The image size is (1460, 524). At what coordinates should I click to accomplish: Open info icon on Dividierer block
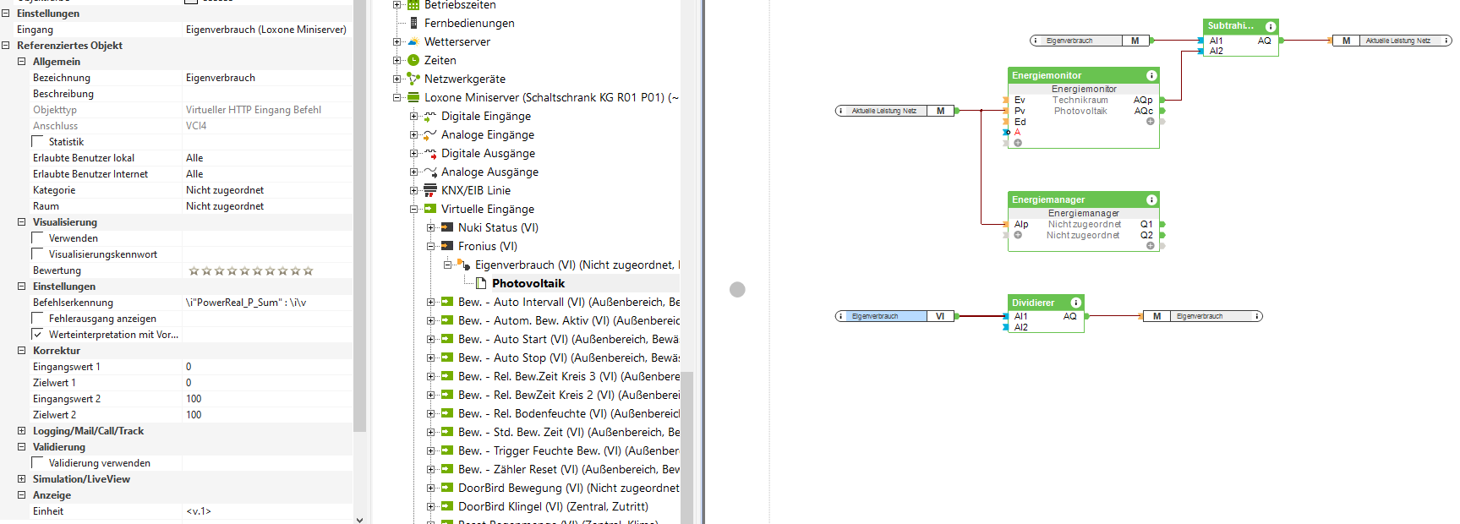coord(1075,303)
